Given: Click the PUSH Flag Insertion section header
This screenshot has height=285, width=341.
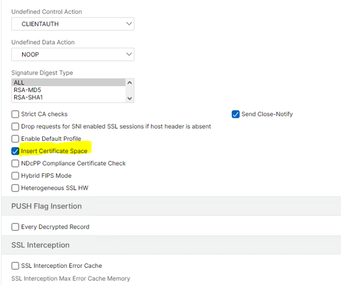Looking at the screenshot, I should (47, 206).
